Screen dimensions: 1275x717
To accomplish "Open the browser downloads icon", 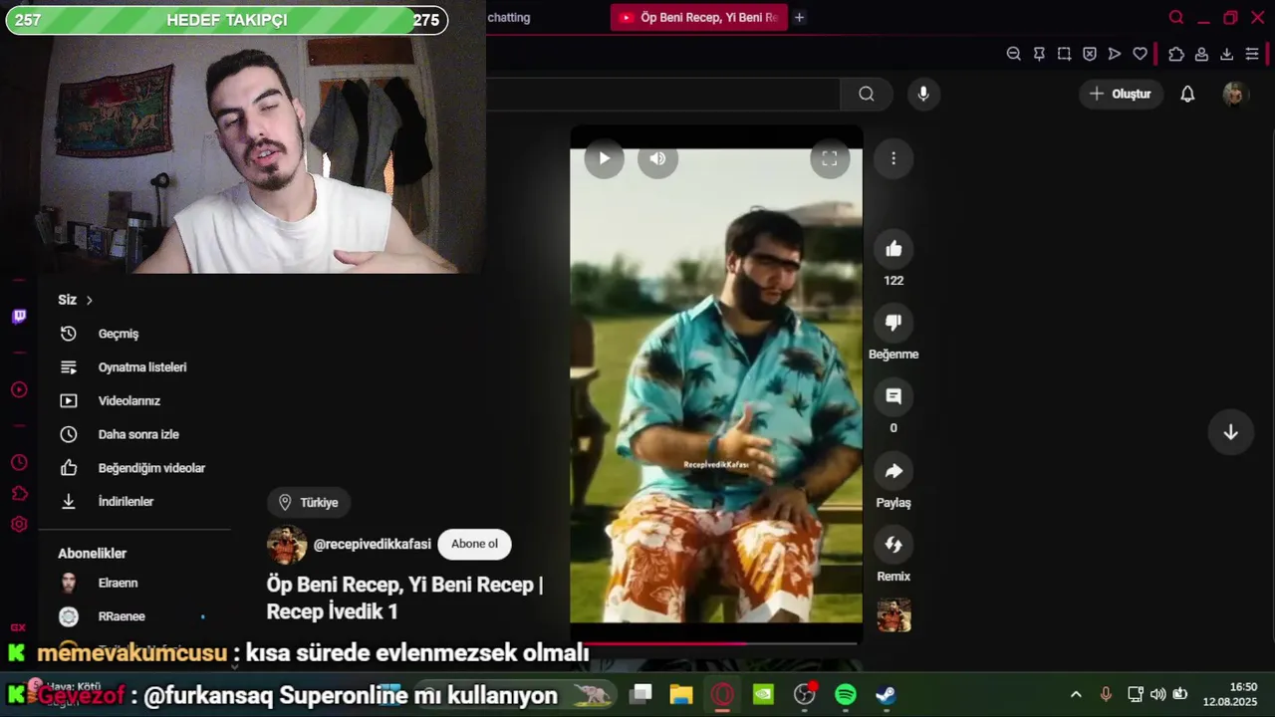I will (1226, 54).
